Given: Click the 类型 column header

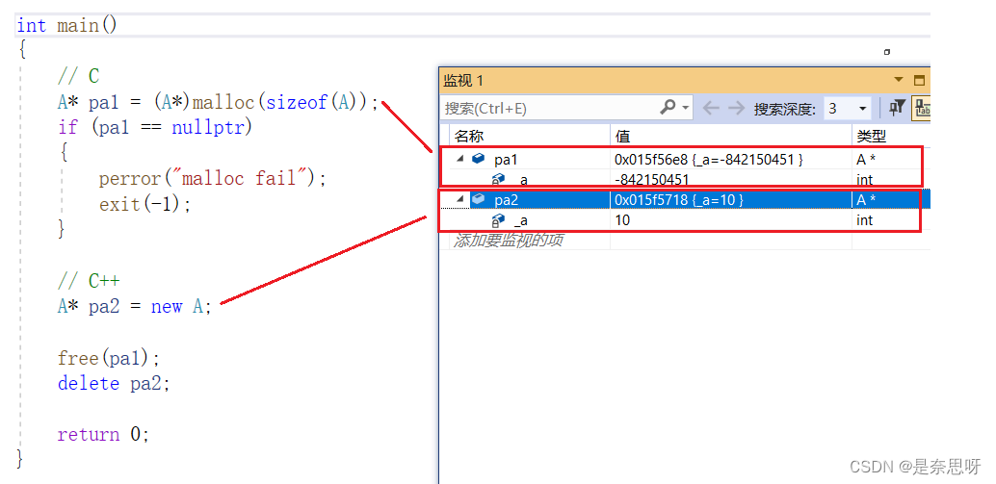Looking at the screenshot, I should (x=871, y=136).
